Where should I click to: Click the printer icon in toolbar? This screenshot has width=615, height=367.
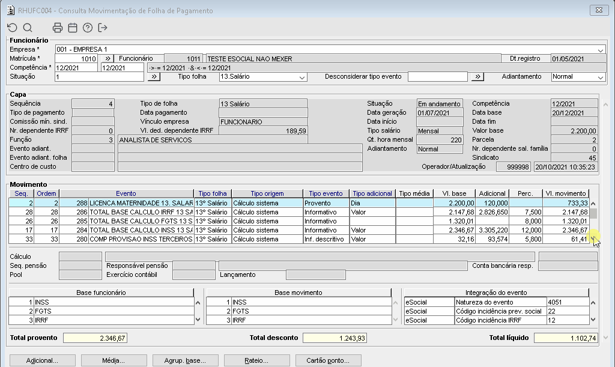[58, 28]
